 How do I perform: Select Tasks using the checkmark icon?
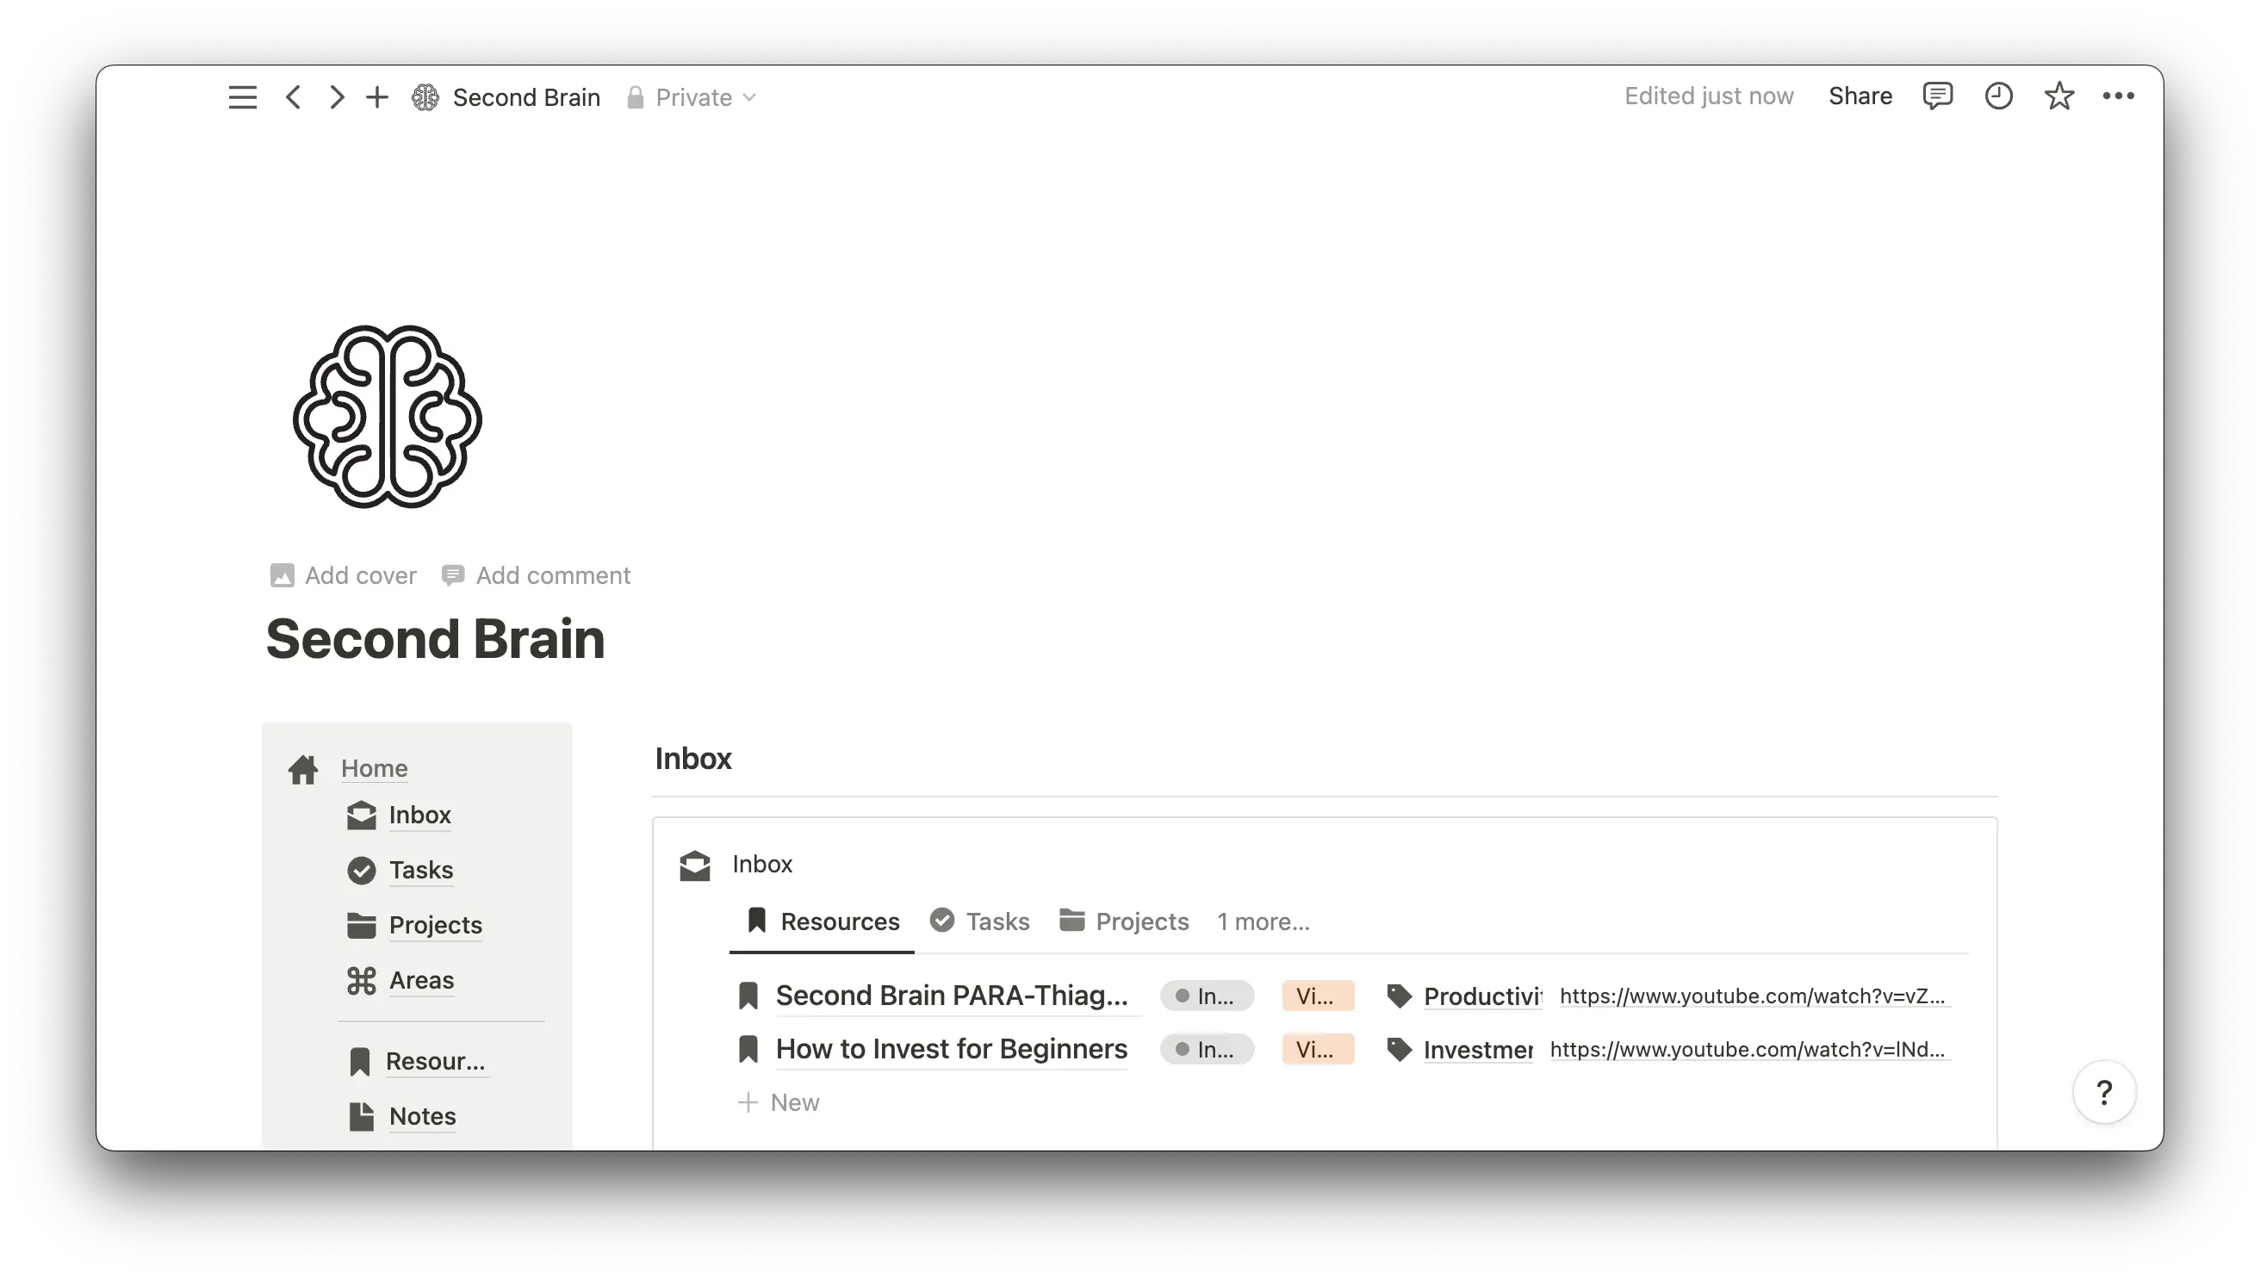click(x=361, y=870)
